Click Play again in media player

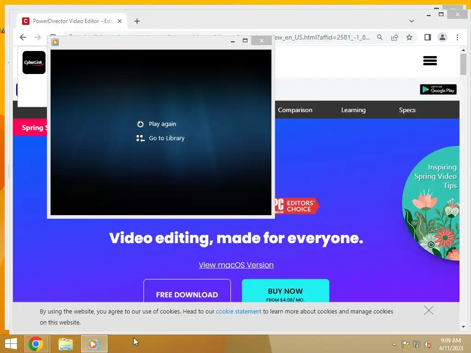click(x=162, y=124)
